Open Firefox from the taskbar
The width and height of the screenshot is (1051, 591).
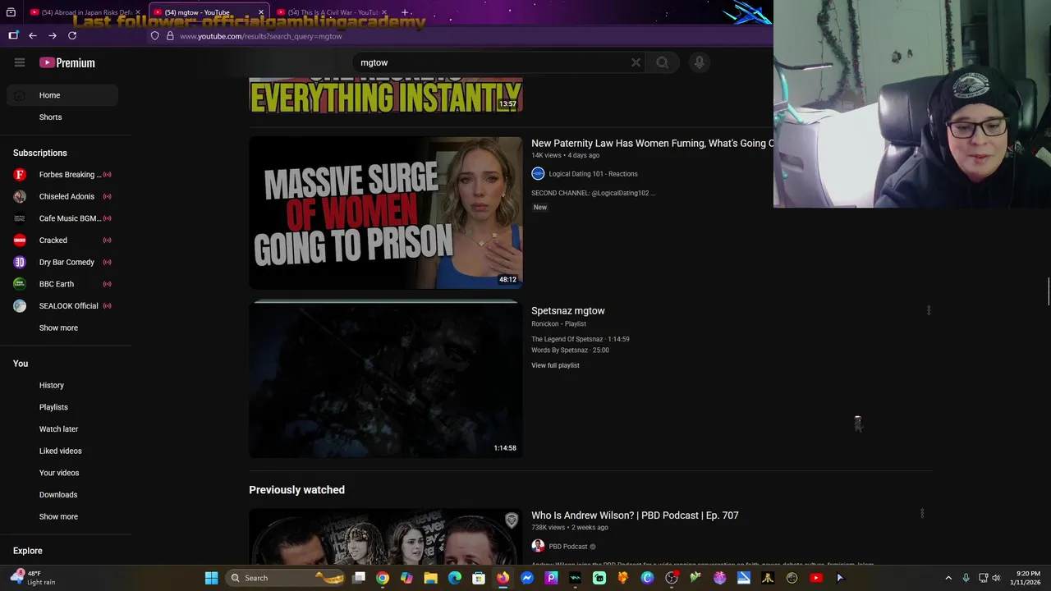click(x=503, y=578)
